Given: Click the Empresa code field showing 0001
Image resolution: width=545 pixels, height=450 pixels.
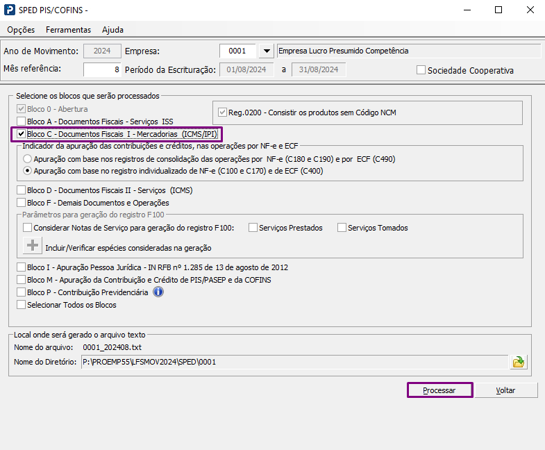Looking at the screenshot, I should pos(237,51).
